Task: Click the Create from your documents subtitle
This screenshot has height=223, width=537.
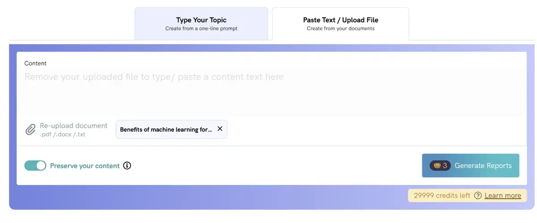Action: [x=341, y=29]
